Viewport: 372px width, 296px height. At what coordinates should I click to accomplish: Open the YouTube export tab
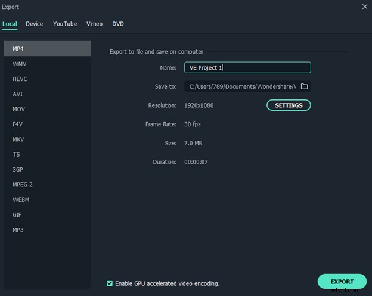[x=65, y=24]
